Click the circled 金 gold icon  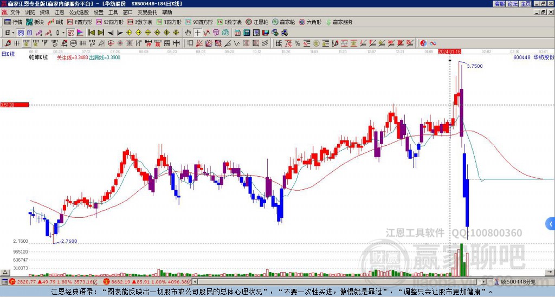coord(317,43)
